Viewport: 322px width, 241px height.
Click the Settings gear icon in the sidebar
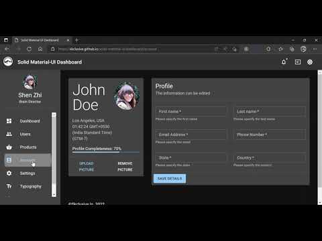tap(9, 173)
